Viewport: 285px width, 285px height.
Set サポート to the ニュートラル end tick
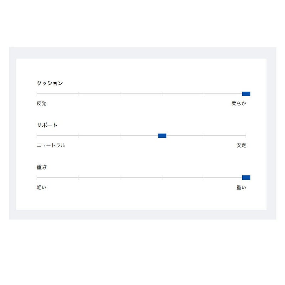pos(37,136)
